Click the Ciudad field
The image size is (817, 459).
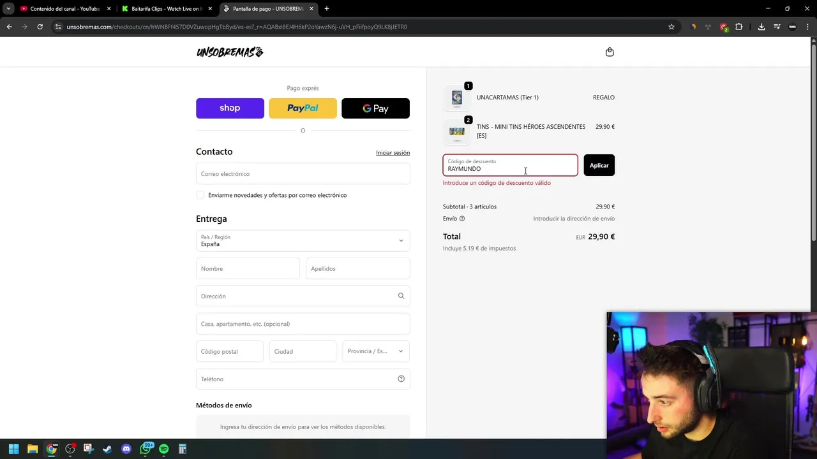pos(303,351)
